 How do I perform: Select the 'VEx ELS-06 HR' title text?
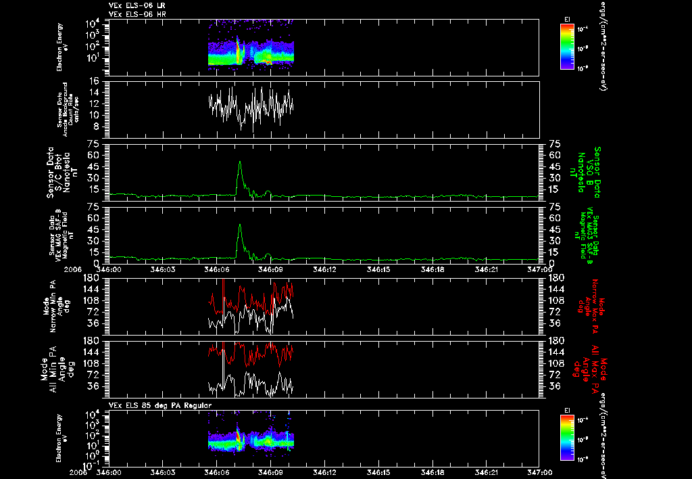coord(137,15)
